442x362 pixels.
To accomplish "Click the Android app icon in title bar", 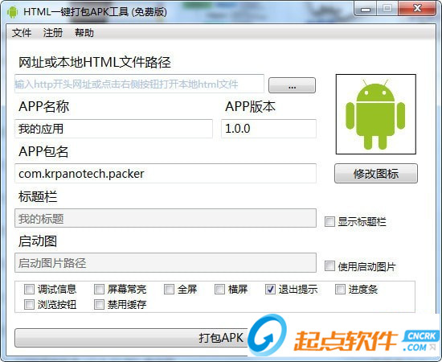I will pos(12,12).
